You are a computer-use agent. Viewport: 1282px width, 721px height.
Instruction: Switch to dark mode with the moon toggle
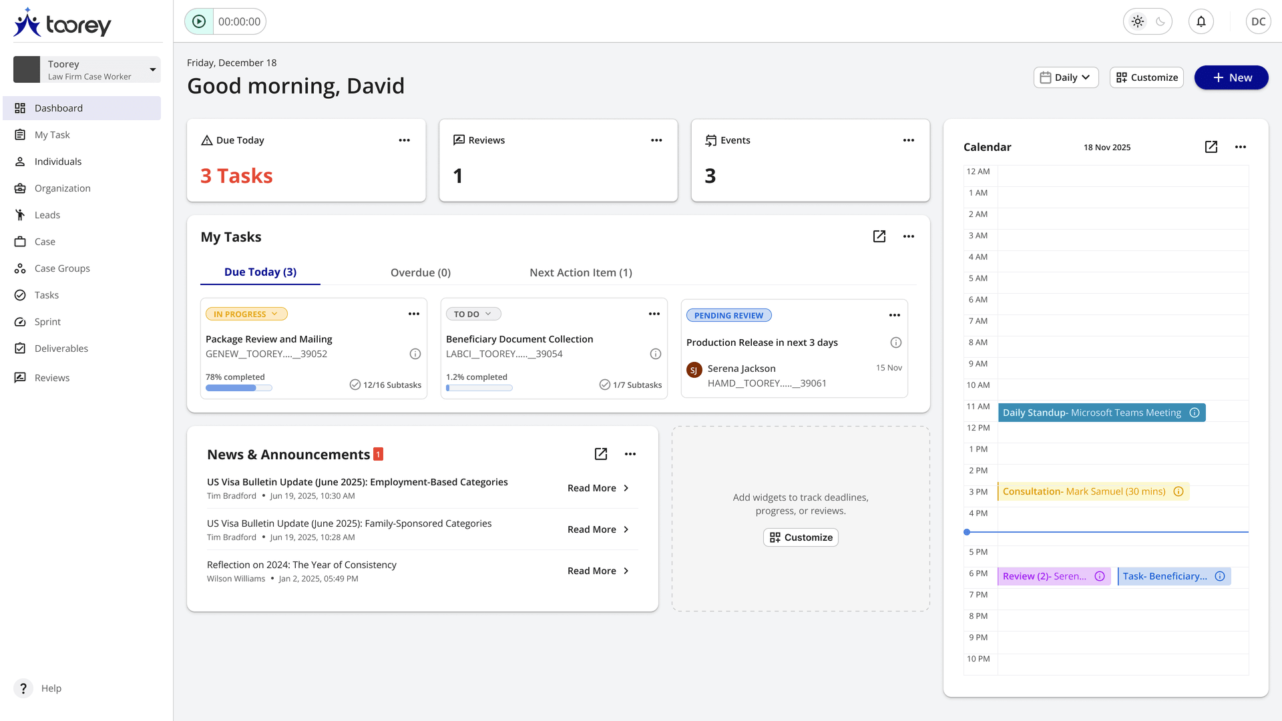1158,21
